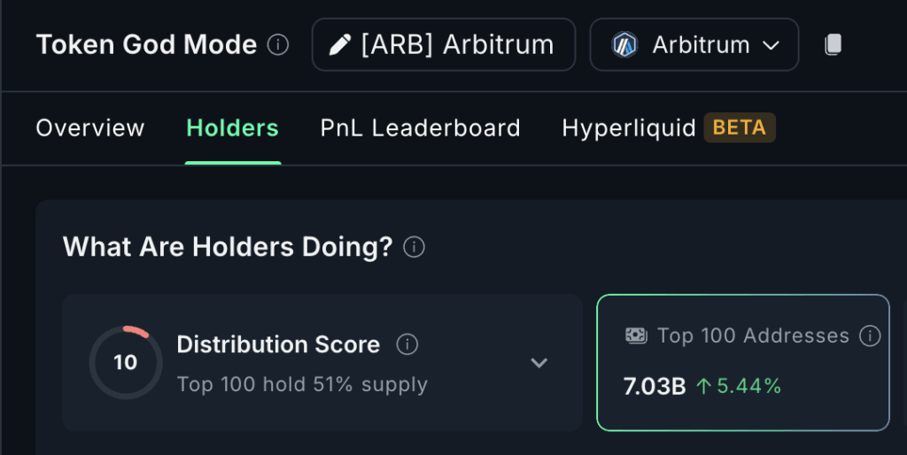This screenshot has height=455, width=907.
Task: Select the Holders tab
Action: [233, 127]
